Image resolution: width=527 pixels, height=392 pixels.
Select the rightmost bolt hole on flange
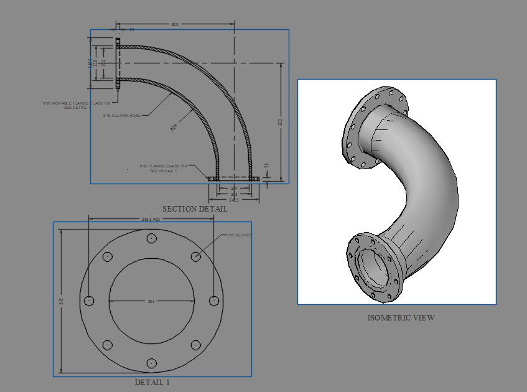(213, 301)
